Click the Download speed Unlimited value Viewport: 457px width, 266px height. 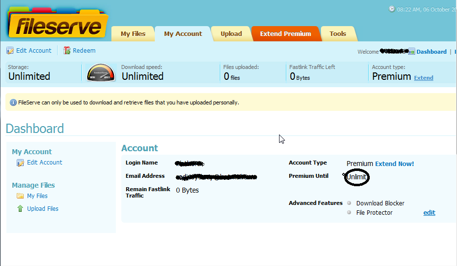click(x=142, y=76)
